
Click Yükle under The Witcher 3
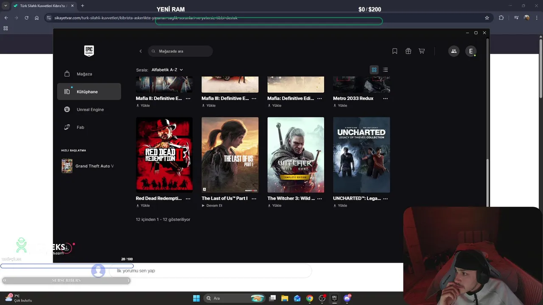[274, 205]
